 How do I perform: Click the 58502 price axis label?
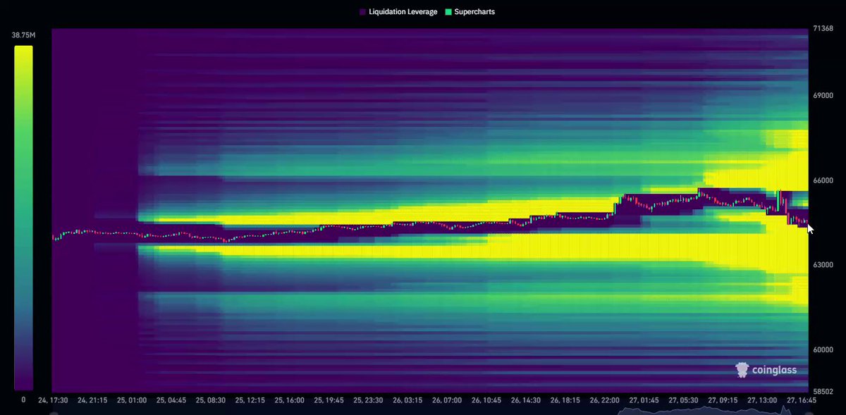[823, 391]
